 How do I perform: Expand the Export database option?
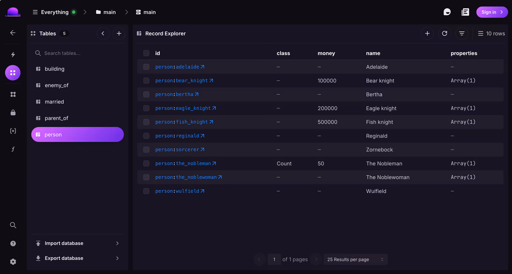coord(77,258)
